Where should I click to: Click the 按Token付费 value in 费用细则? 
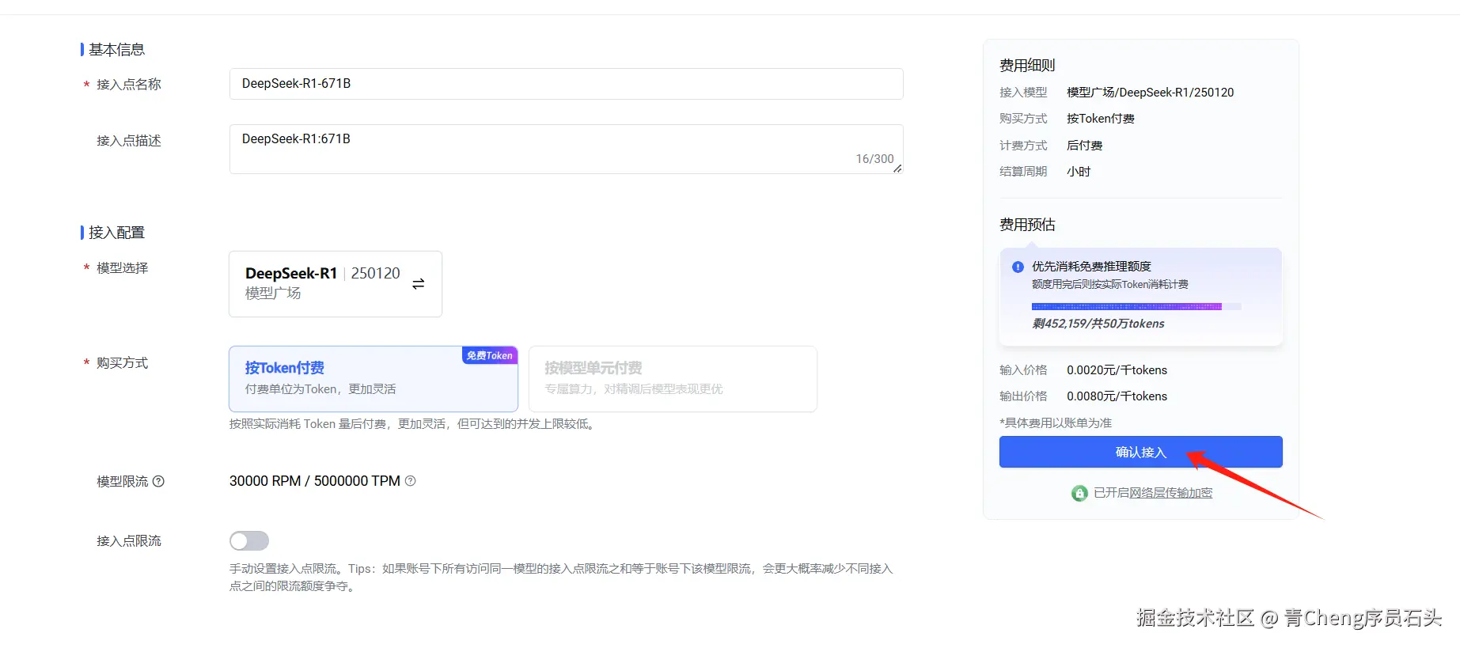point(1100,119)
